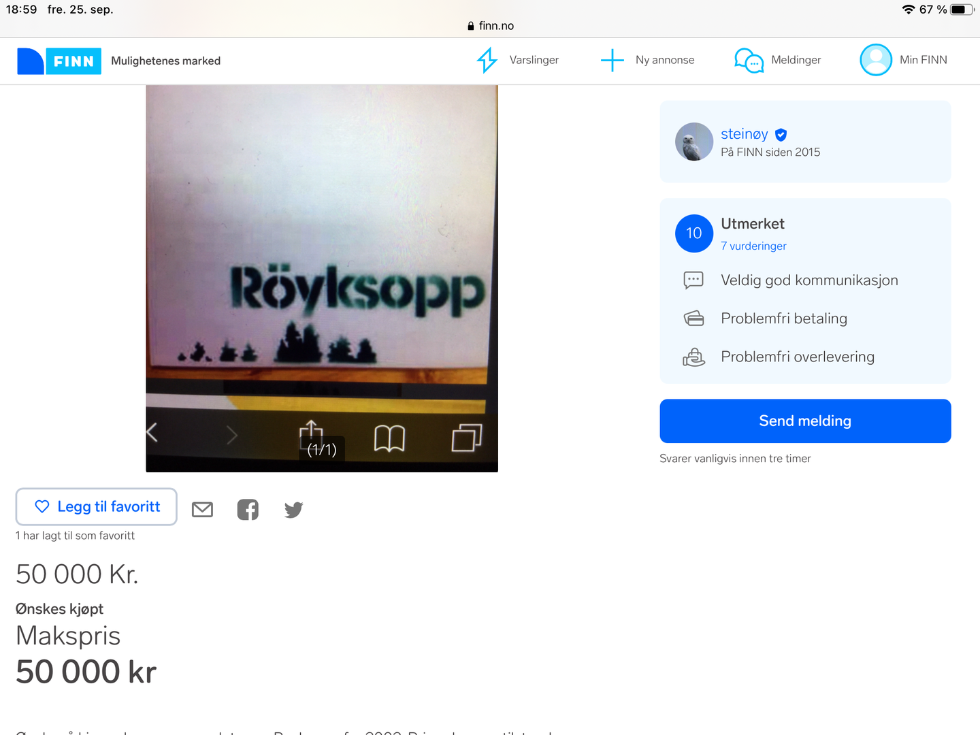Go to Min FINN profile
This screenshot has width=980, height=735.
tap(903, 60)
